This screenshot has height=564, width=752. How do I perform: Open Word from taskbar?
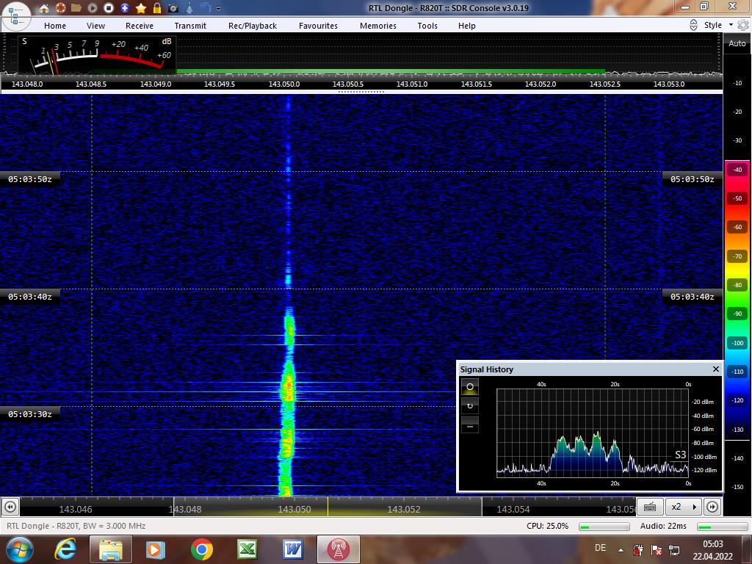pyautogui.click(x=292, y=549)
